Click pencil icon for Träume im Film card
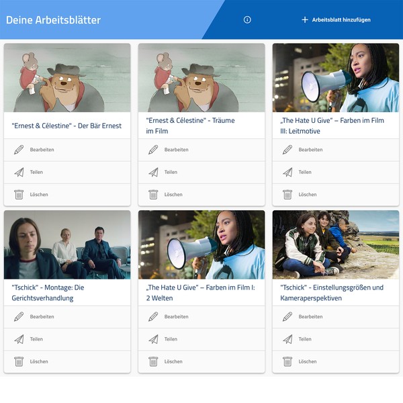 (x=153, y=150)
